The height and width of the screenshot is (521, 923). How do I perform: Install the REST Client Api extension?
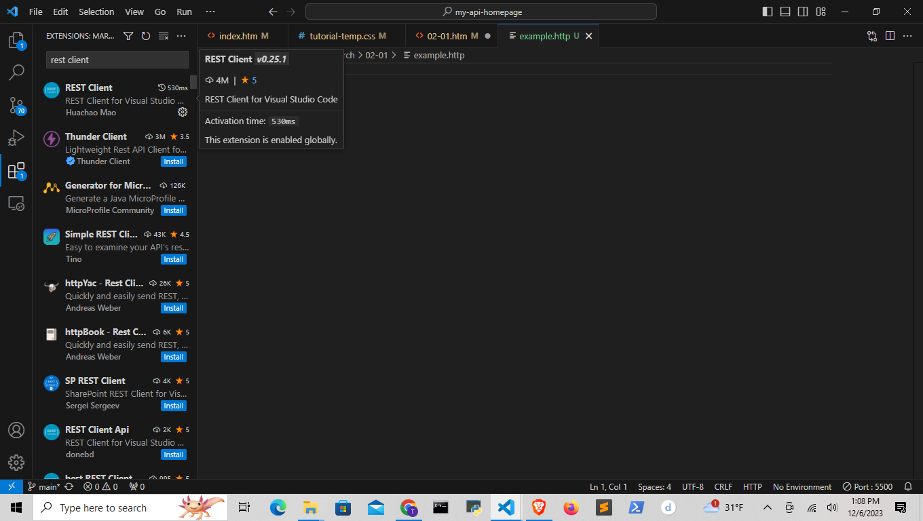[174, 455]
